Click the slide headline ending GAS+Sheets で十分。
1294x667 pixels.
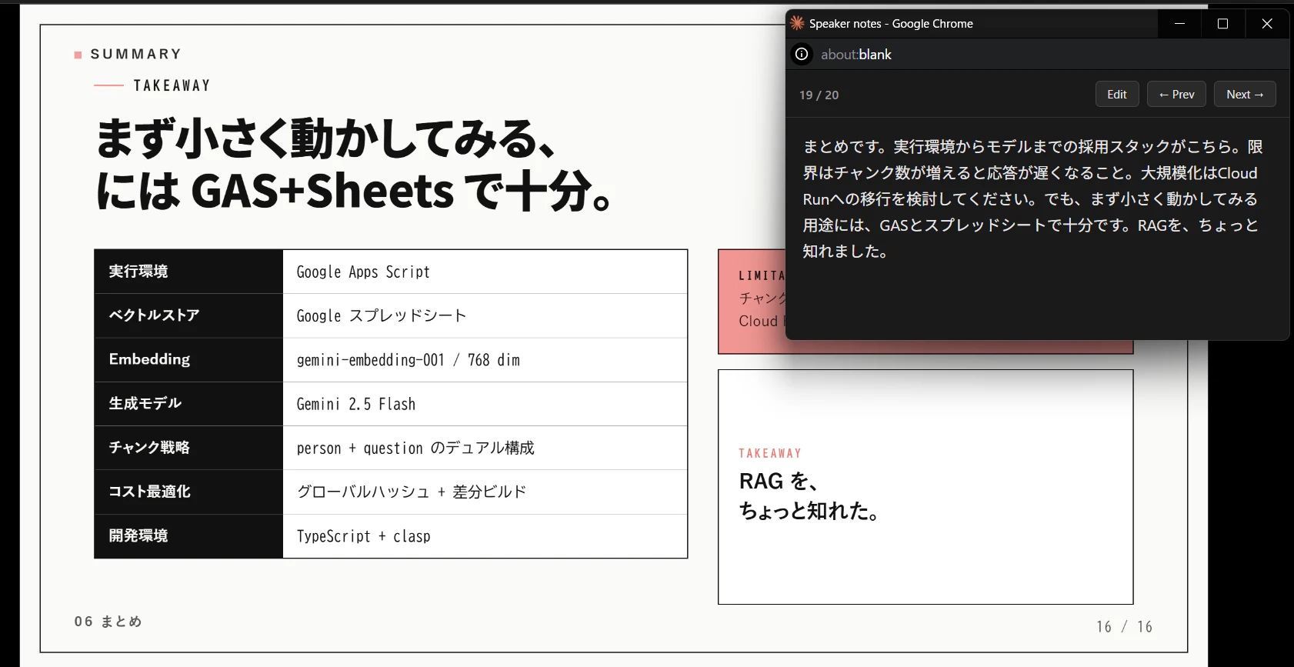pos(355,164)
